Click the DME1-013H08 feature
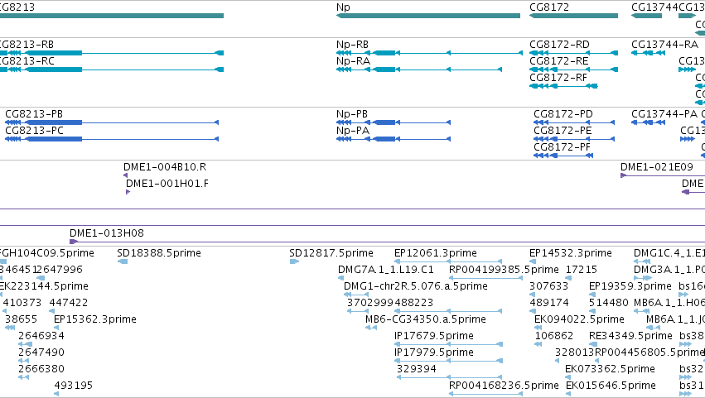Viewport: 705px width, 398px height. point(387,242)
